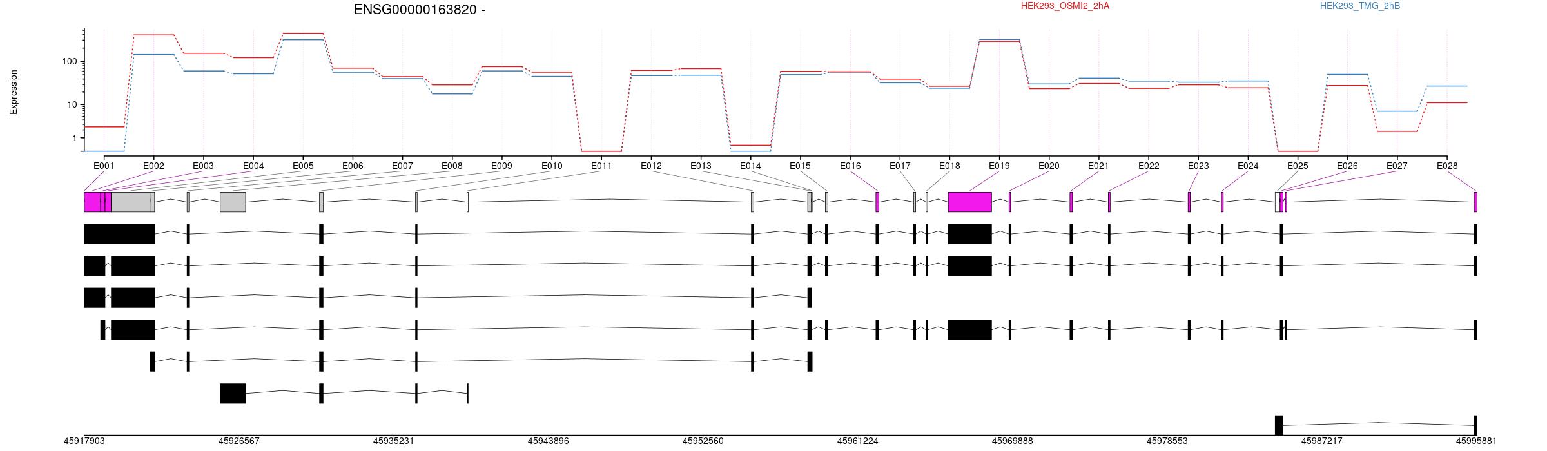This screenshot has width=1547, height=451.
Task: Click the wide gray exon in the gene model
Action: point(131,202)
